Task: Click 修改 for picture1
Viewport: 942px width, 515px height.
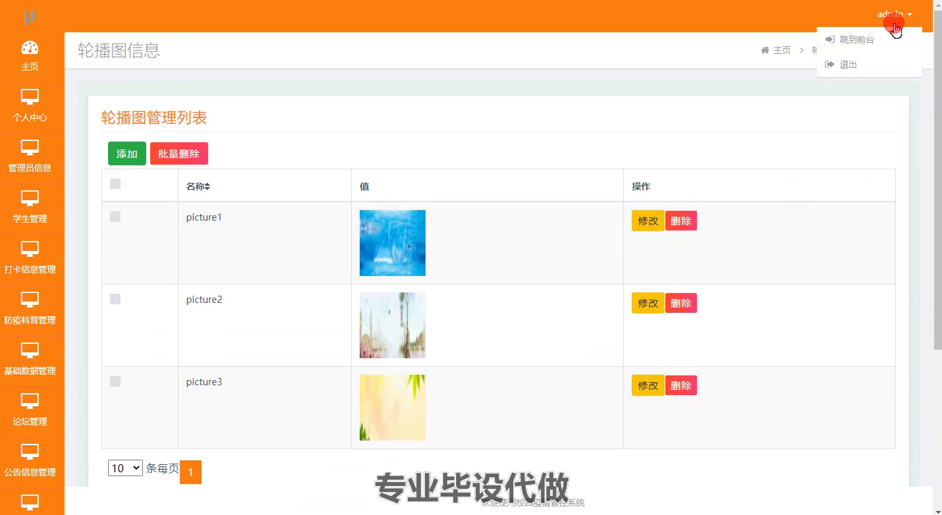Action: click(x=648, y=221)
